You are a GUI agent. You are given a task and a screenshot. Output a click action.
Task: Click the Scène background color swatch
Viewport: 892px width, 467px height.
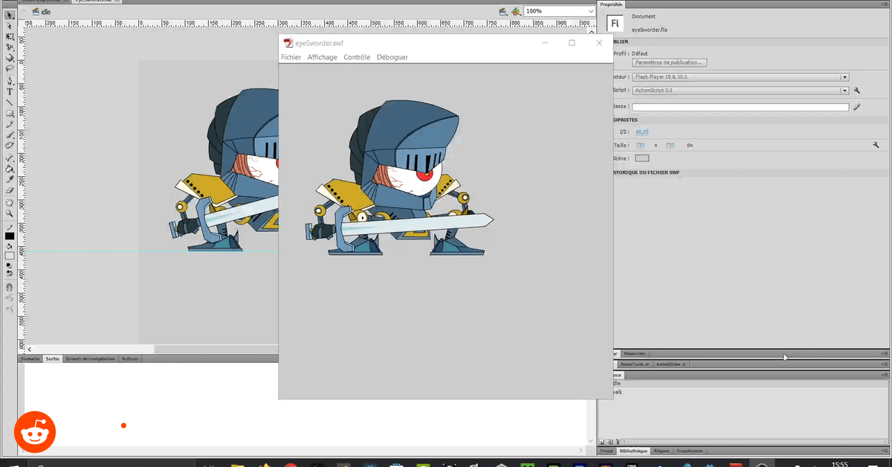(x=641, y=158)
